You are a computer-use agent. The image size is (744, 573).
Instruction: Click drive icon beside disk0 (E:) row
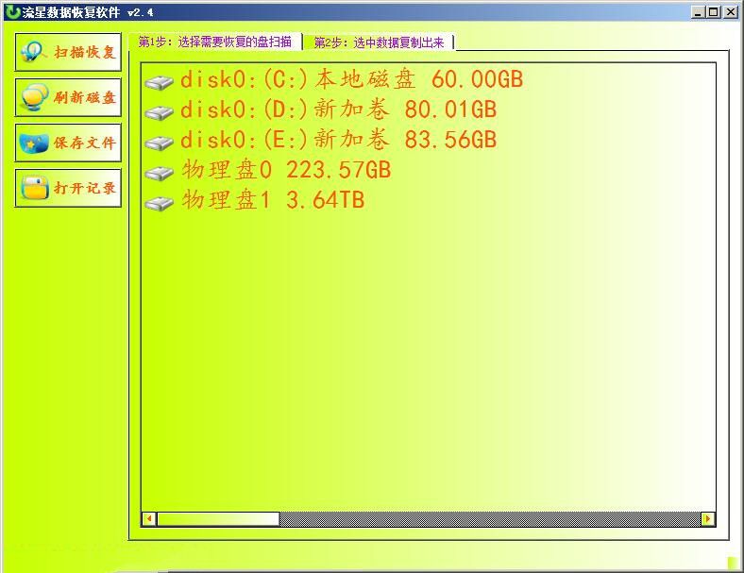[x=160, y=143]
